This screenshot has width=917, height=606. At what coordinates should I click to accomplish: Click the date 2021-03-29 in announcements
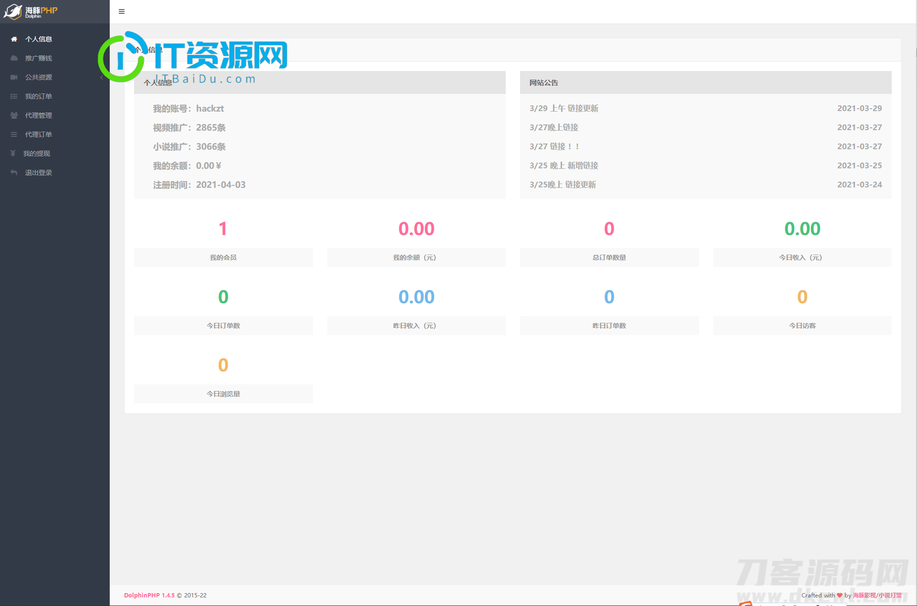pos(859,108)
